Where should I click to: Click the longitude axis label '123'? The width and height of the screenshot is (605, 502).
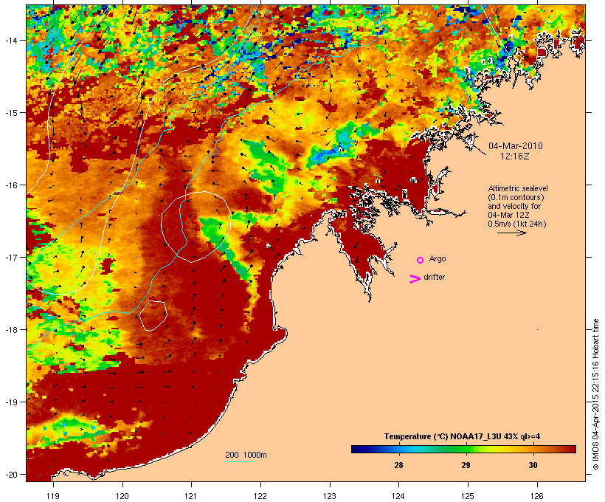pos(330,496)
